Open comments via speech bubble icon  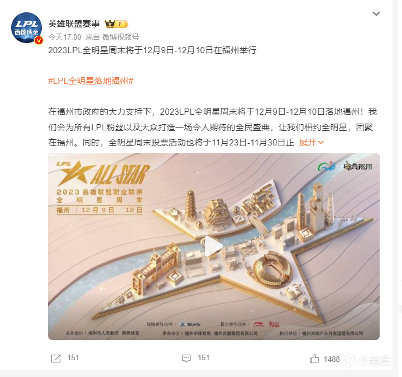[186, 358]
